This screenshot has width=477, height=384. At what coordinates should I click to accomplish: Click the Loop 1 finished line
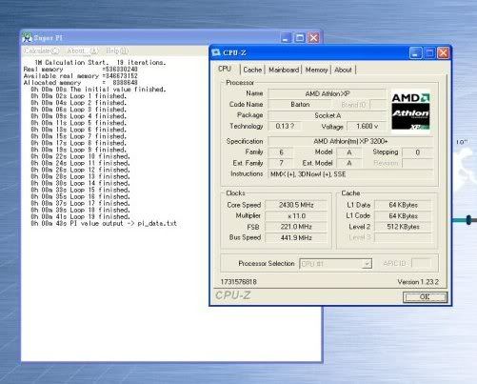78,96
